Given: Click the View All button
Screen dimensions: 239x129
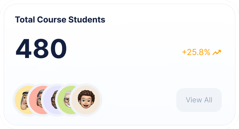Looking at the screenshot, I should (x=199, y=100).
